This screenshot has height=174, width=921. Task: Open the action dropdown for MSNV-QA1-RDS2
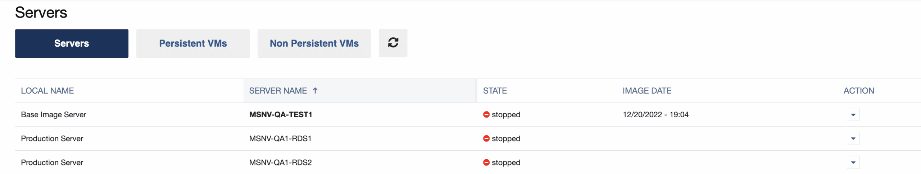pos(853,163)
